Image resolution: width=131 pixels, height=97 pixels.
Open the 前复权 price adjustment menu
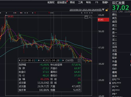coord(51,2)
